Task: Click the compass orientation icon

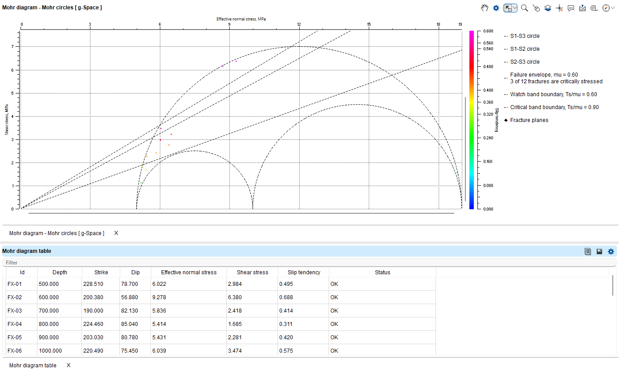Action: pos(606,8)
